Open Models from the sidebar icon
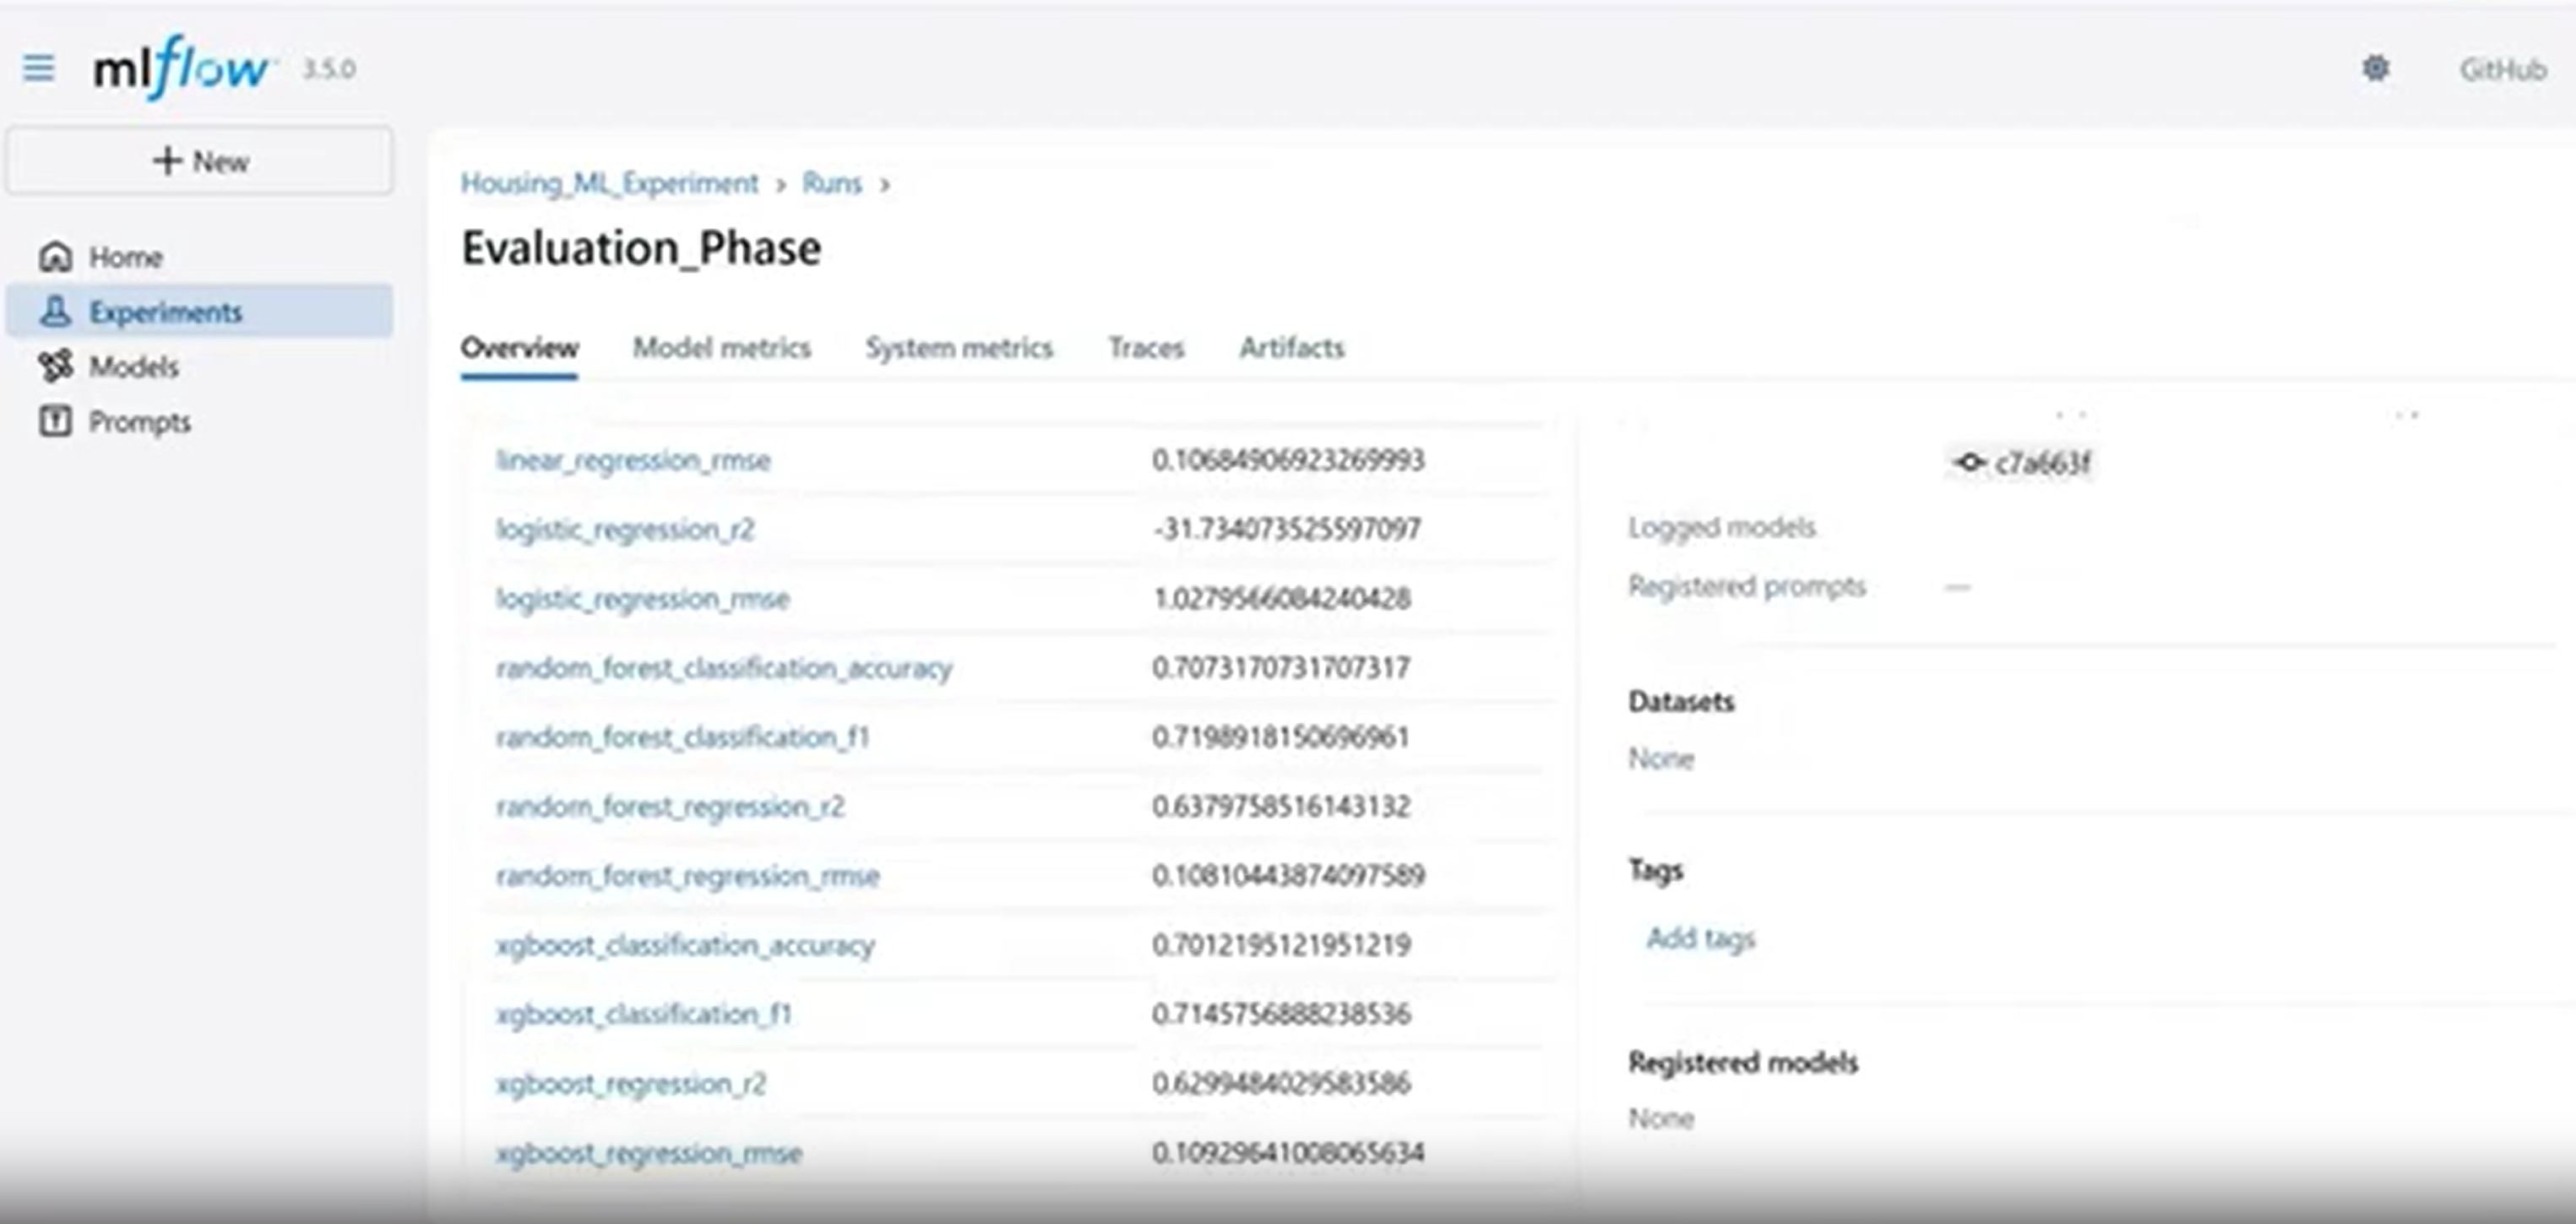The width and height of the screenshot is (2576, 1224). tap(56, 366)
